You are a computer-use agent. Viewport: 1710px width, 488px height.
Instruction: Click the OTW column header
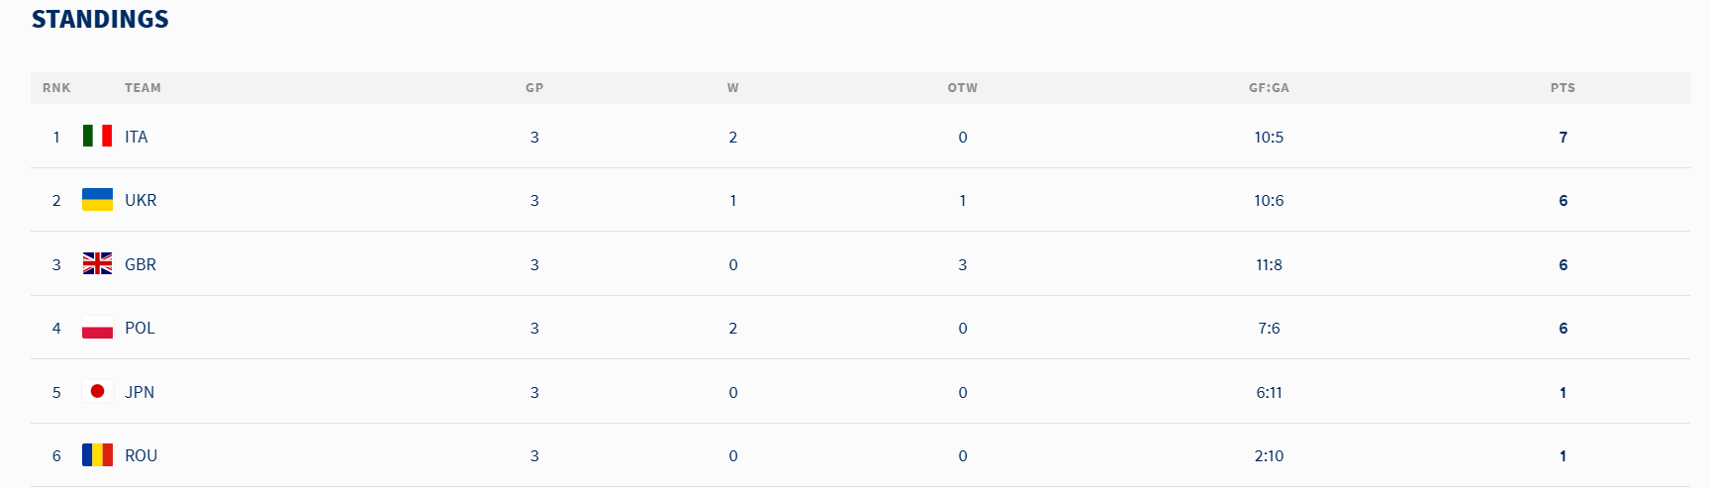[962, 88]
